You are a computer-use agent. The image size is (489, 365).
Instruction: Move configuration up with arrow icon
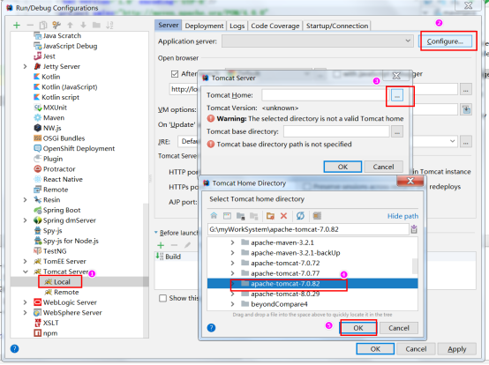[70, 25]
